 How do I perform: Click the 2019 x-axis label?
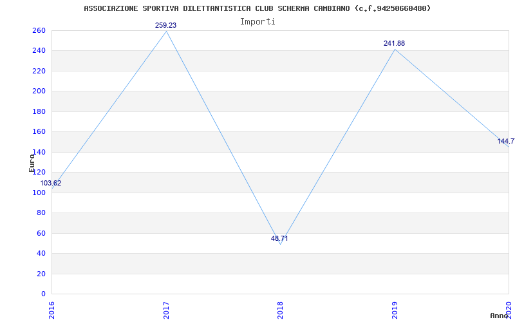(x=395, y=310)
